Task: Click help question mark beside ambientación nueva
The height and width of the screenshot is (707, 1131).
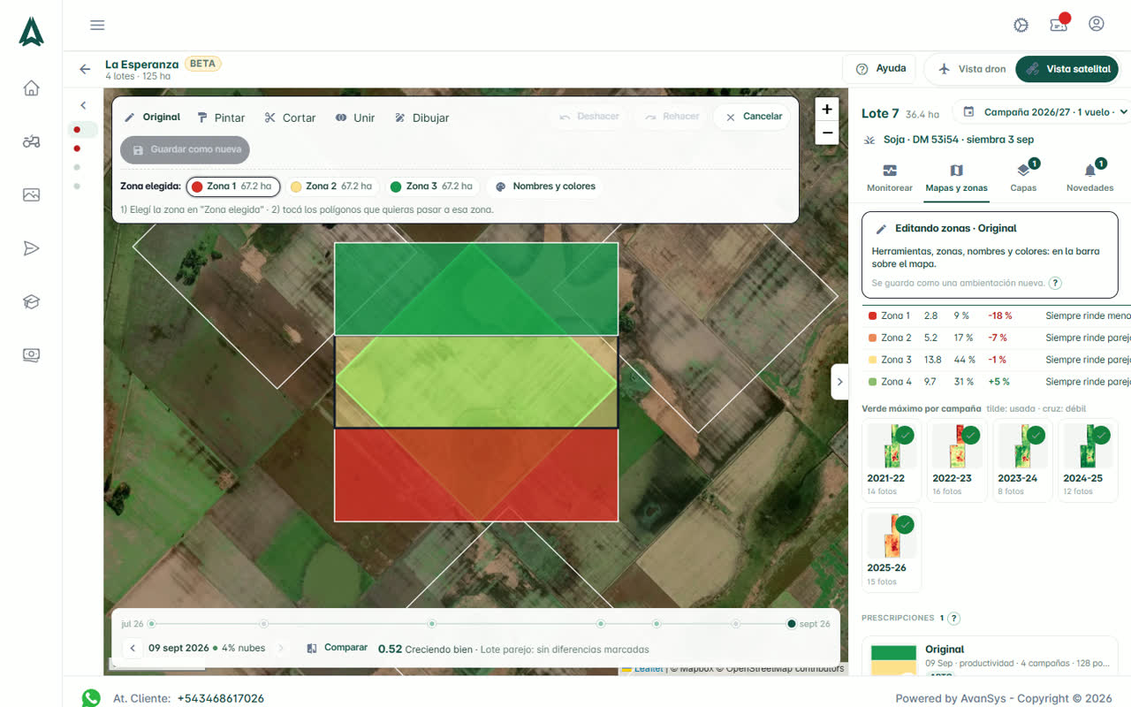Action: point(1055,283)
